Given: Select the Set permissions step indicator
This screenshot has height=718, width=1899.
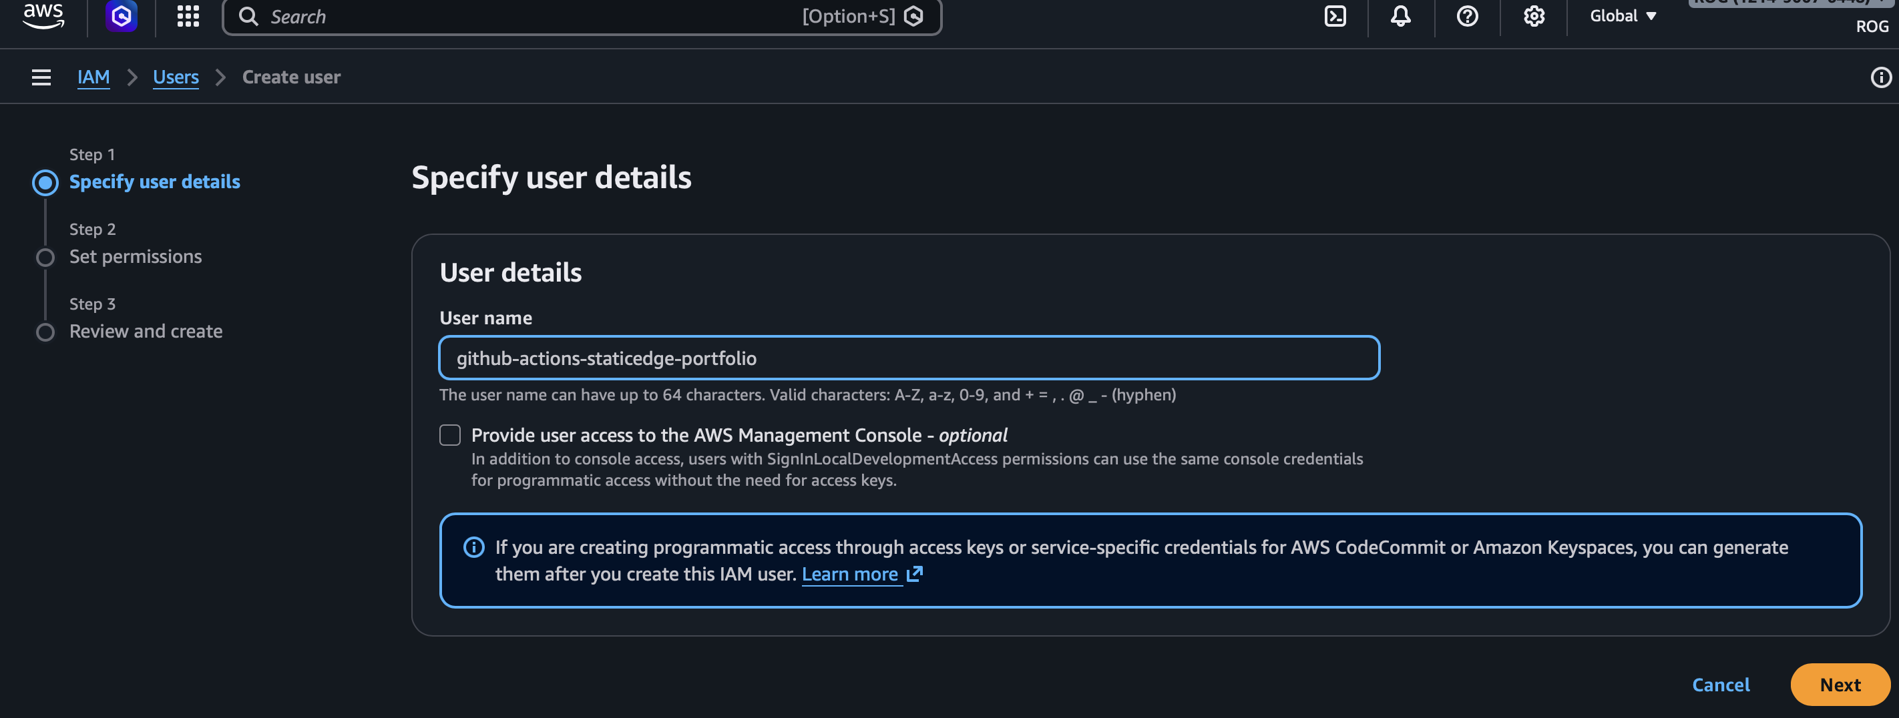Looking at the screenshot, I should 45,258.
